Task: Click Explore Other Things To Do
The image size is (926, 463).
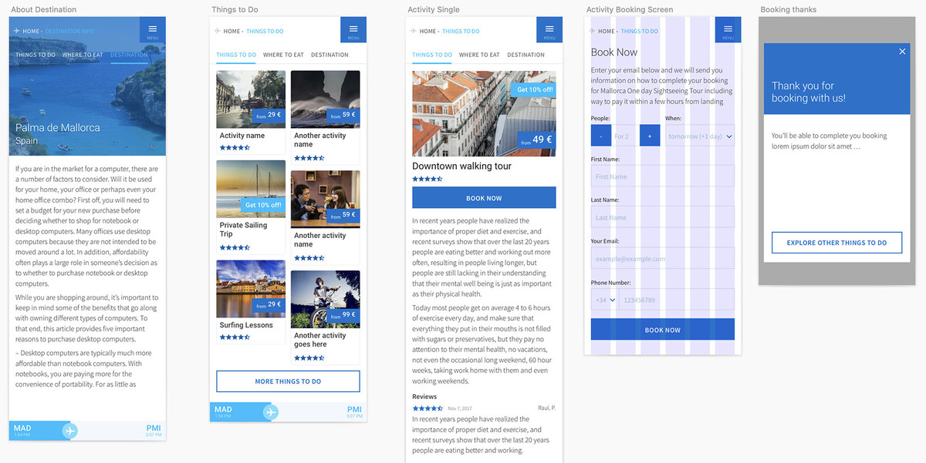Action: click(836, 242)
